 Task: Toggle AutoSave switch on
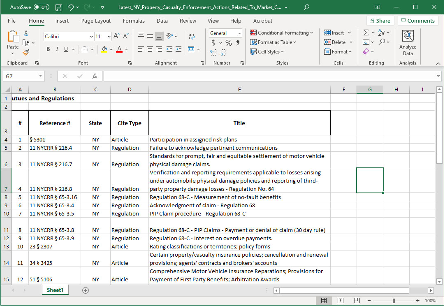pyautogui.click(x=41, y=7)
